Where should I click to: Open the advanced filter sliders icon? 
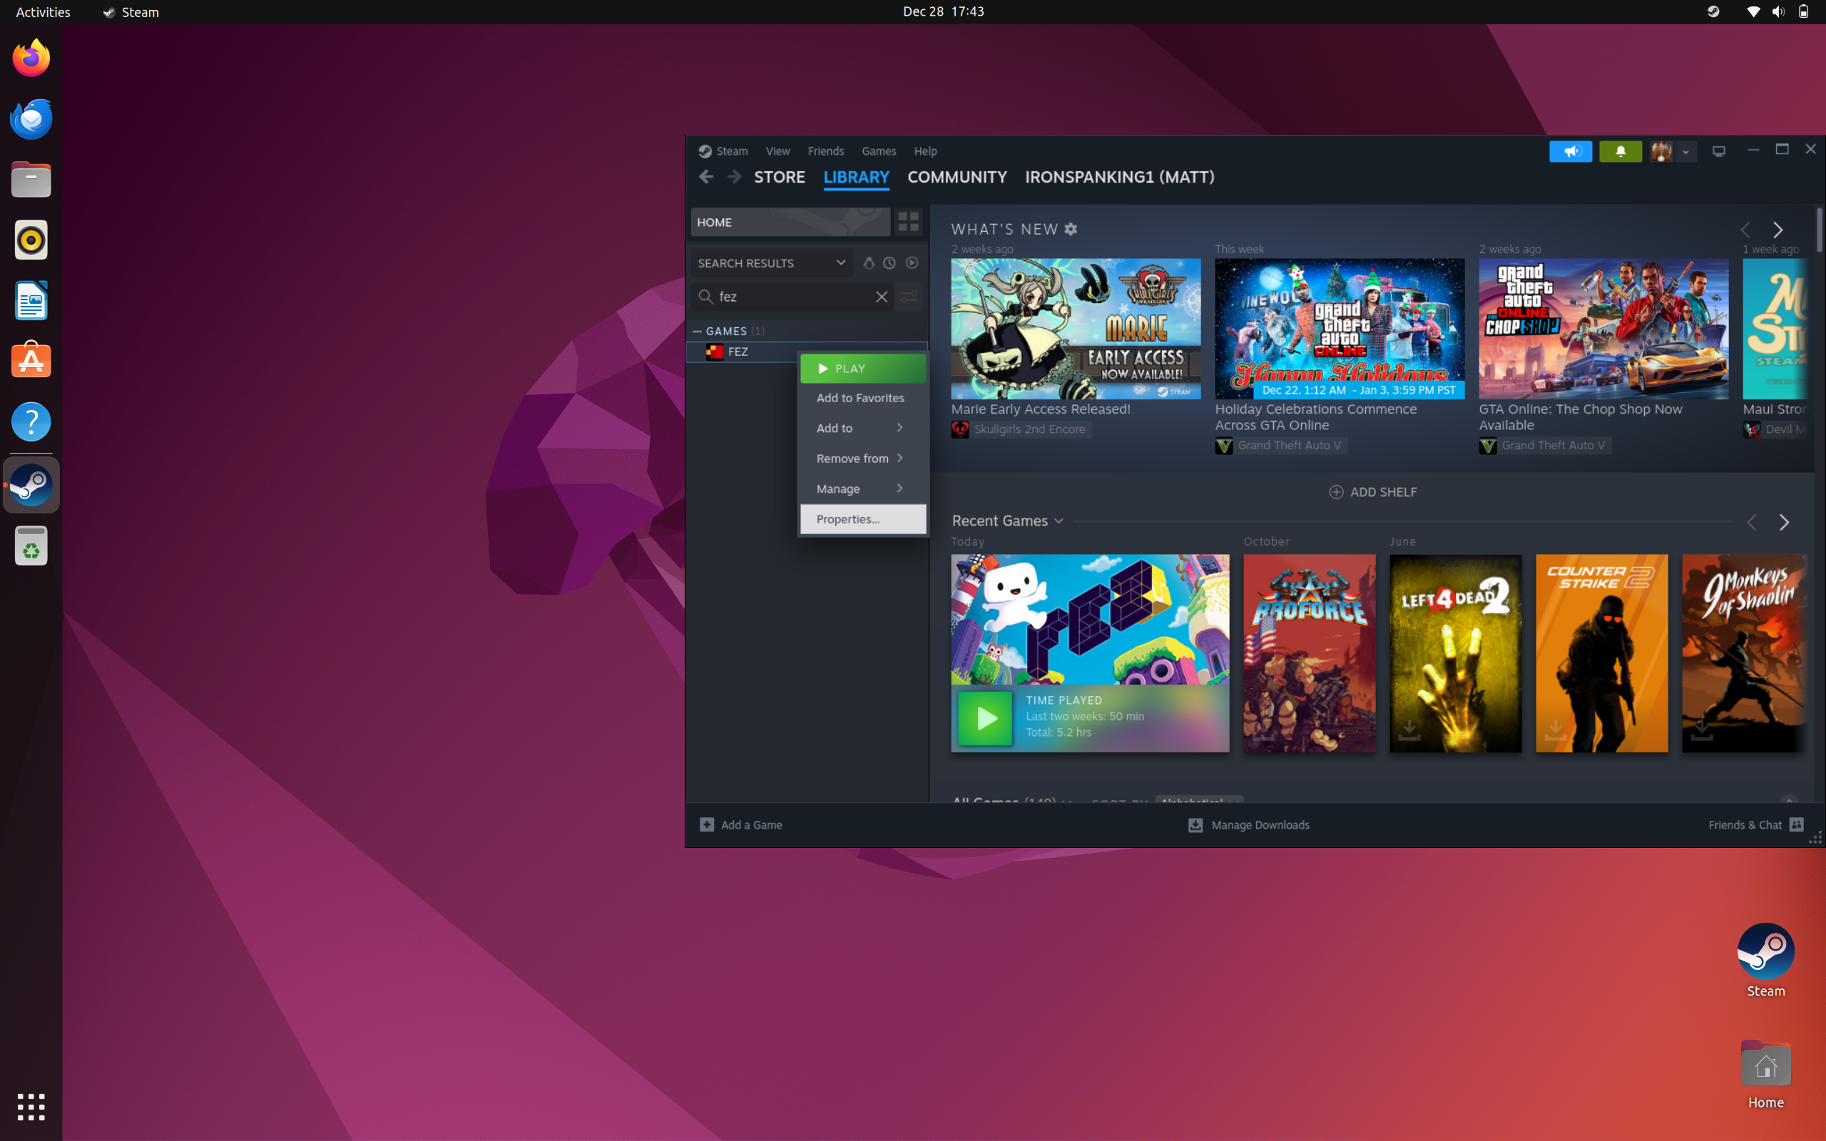[x=909, y=297]
